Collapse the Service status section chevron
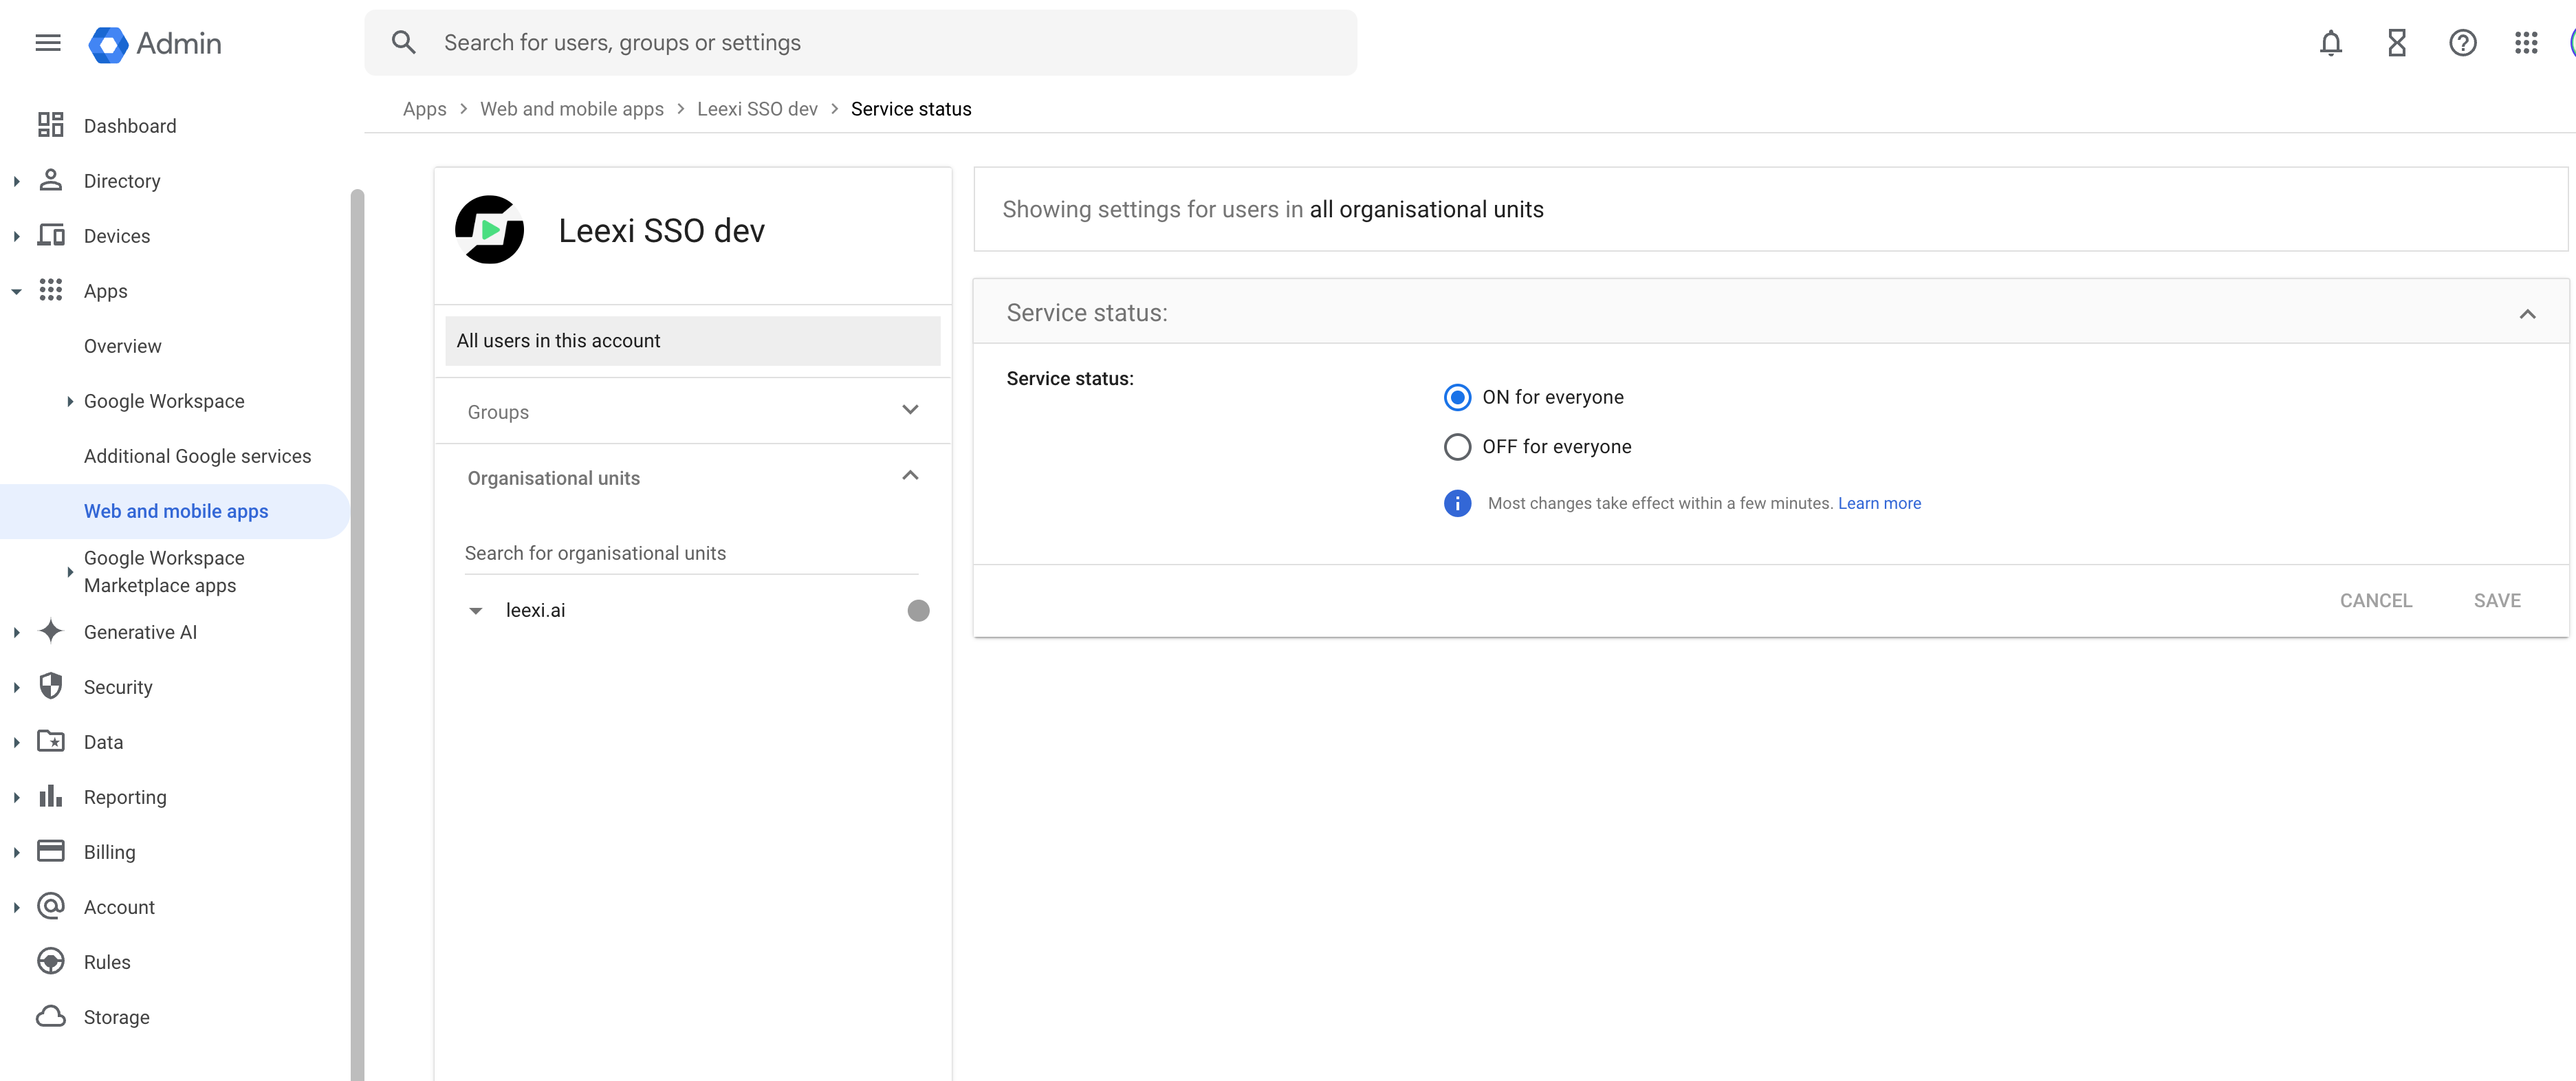 (x=2527, y=314)
